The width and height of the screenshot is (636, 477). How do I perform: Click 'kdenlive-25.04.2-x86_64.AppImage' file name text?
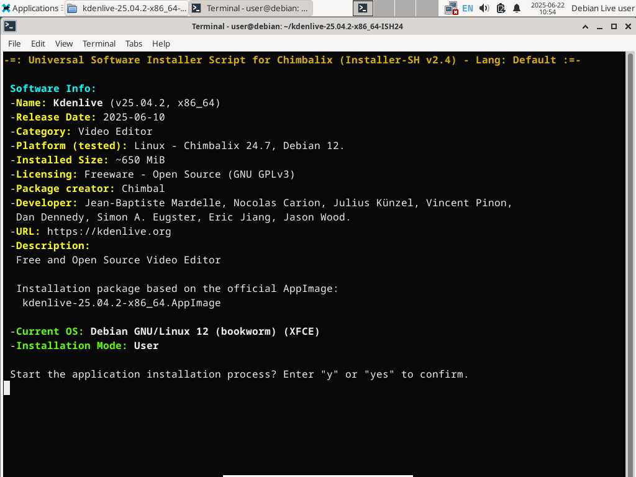coord(122,303)
